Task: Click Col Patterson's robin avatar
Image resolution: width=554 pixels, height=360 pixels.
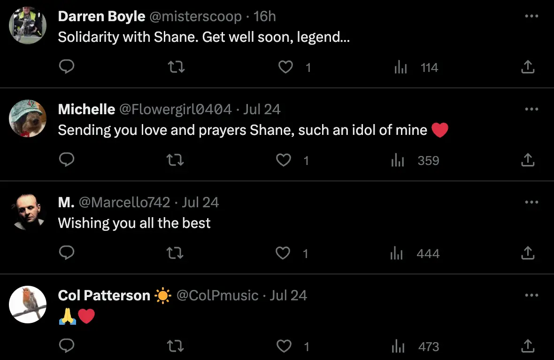Action: (28, 304)
